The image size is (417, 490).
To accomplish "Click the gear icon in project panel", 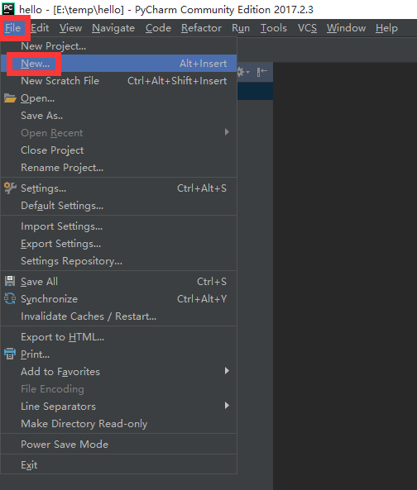I will click(x=242, y=72).
